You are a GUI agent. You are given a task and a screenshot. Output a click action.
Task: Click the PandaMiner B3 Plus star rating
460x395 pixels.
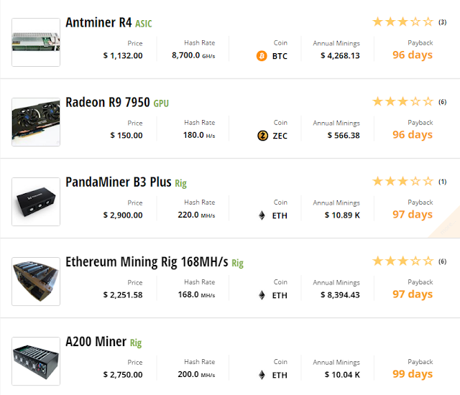click(x=402, y=182)
